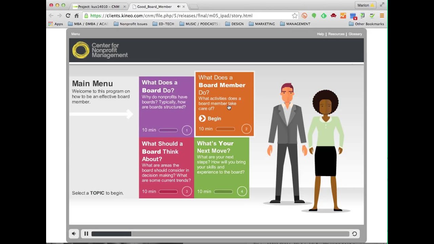Open the MANAGEMENT bookmark folder

point(295,24)
